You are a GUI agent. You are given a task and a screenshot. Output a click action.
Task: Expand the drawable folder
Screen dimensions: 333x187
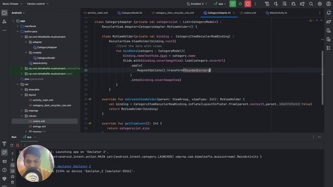click(22, 90)
